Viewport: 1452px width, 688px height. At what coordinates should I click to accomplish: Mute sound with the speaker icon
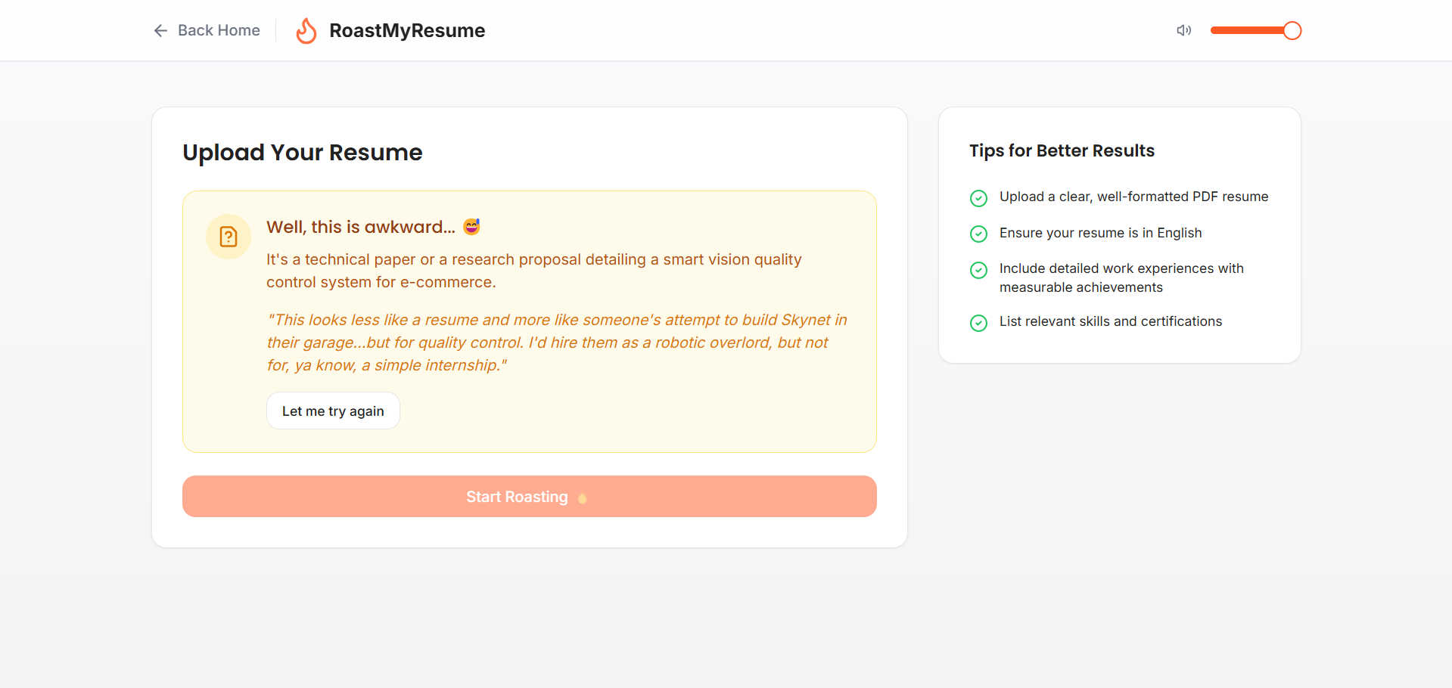(1183, 30)
